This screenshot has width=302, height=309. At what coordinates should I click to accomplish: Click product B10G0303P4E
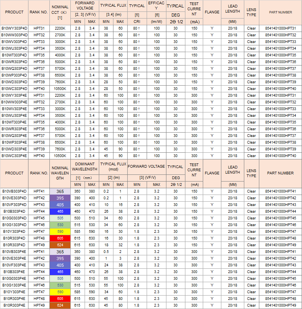click(14, 279)
